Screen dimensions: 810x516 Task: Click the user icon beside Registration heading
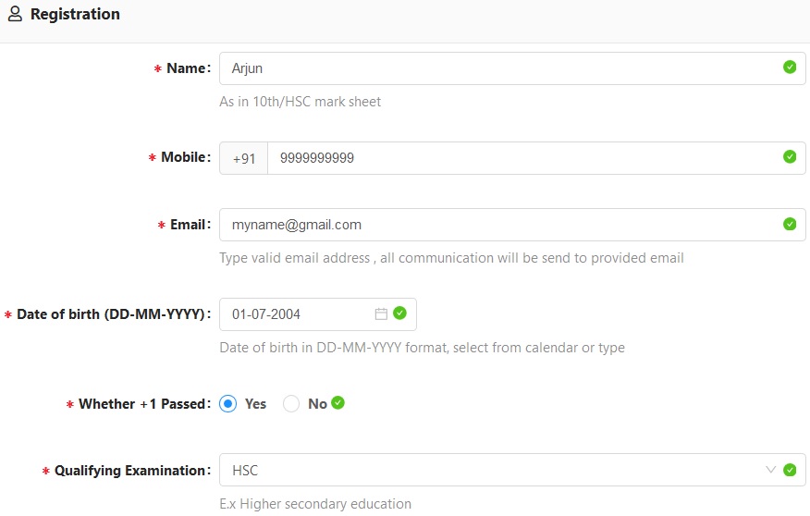[x=15, y=14]
